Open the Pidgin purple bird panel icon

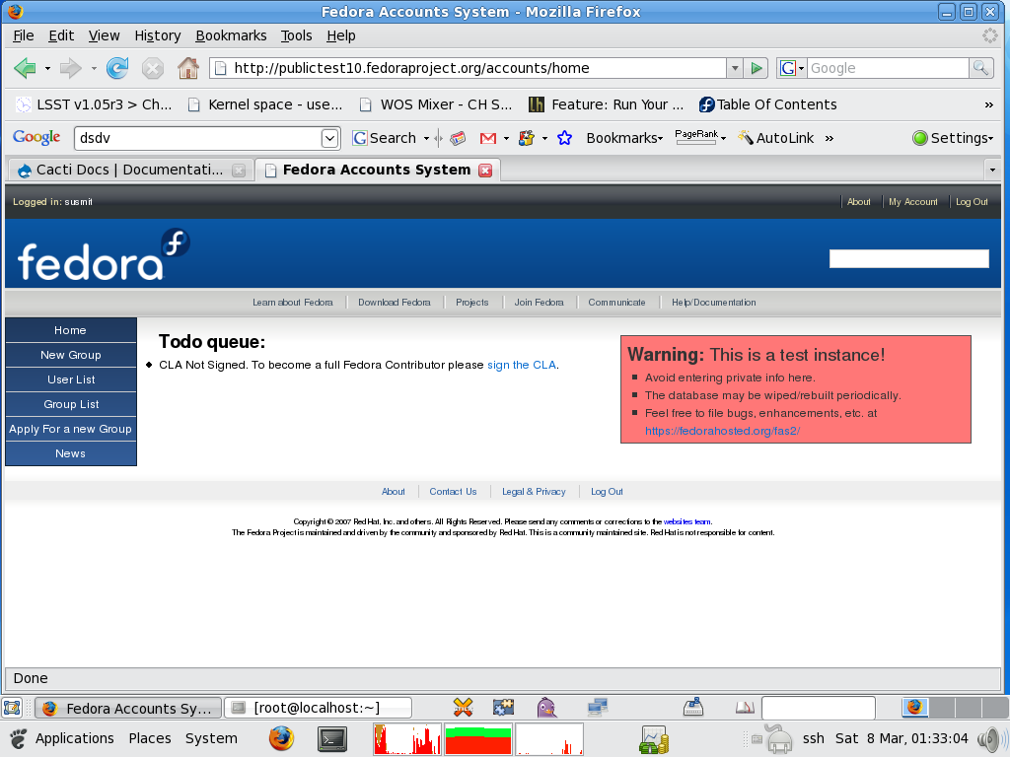[x=546, y=708]
